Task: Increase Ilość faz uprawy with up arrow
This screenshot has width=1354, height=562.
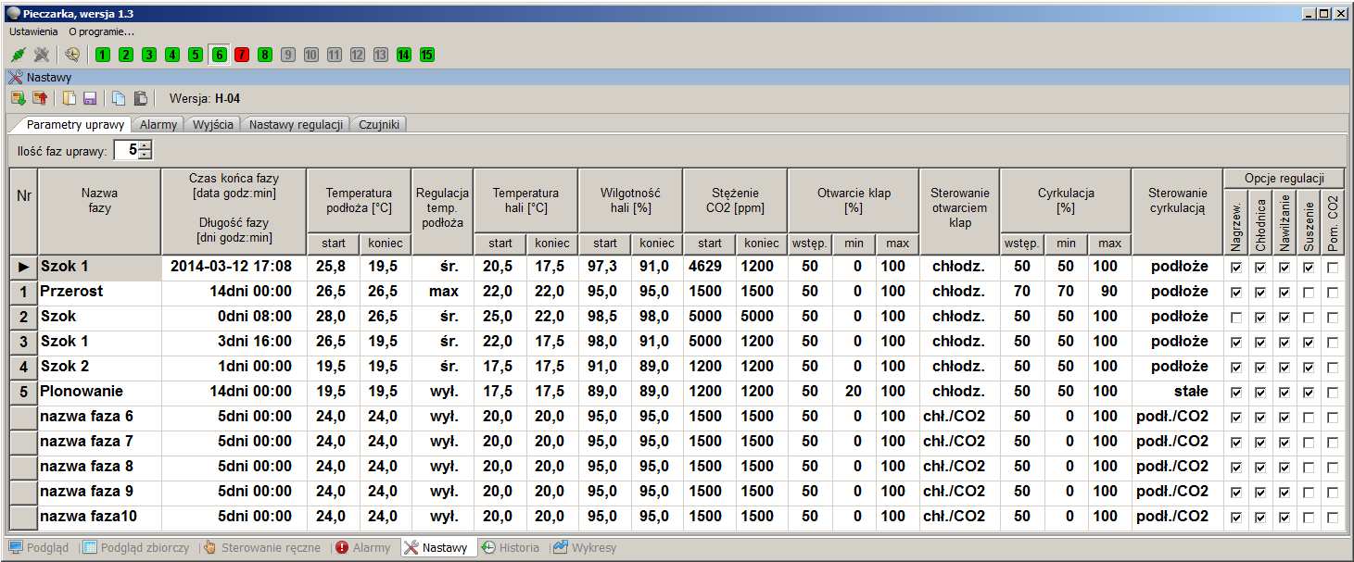Action: pos(145,146)
